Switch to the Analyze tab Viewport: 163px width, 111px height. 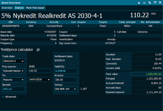19,8
